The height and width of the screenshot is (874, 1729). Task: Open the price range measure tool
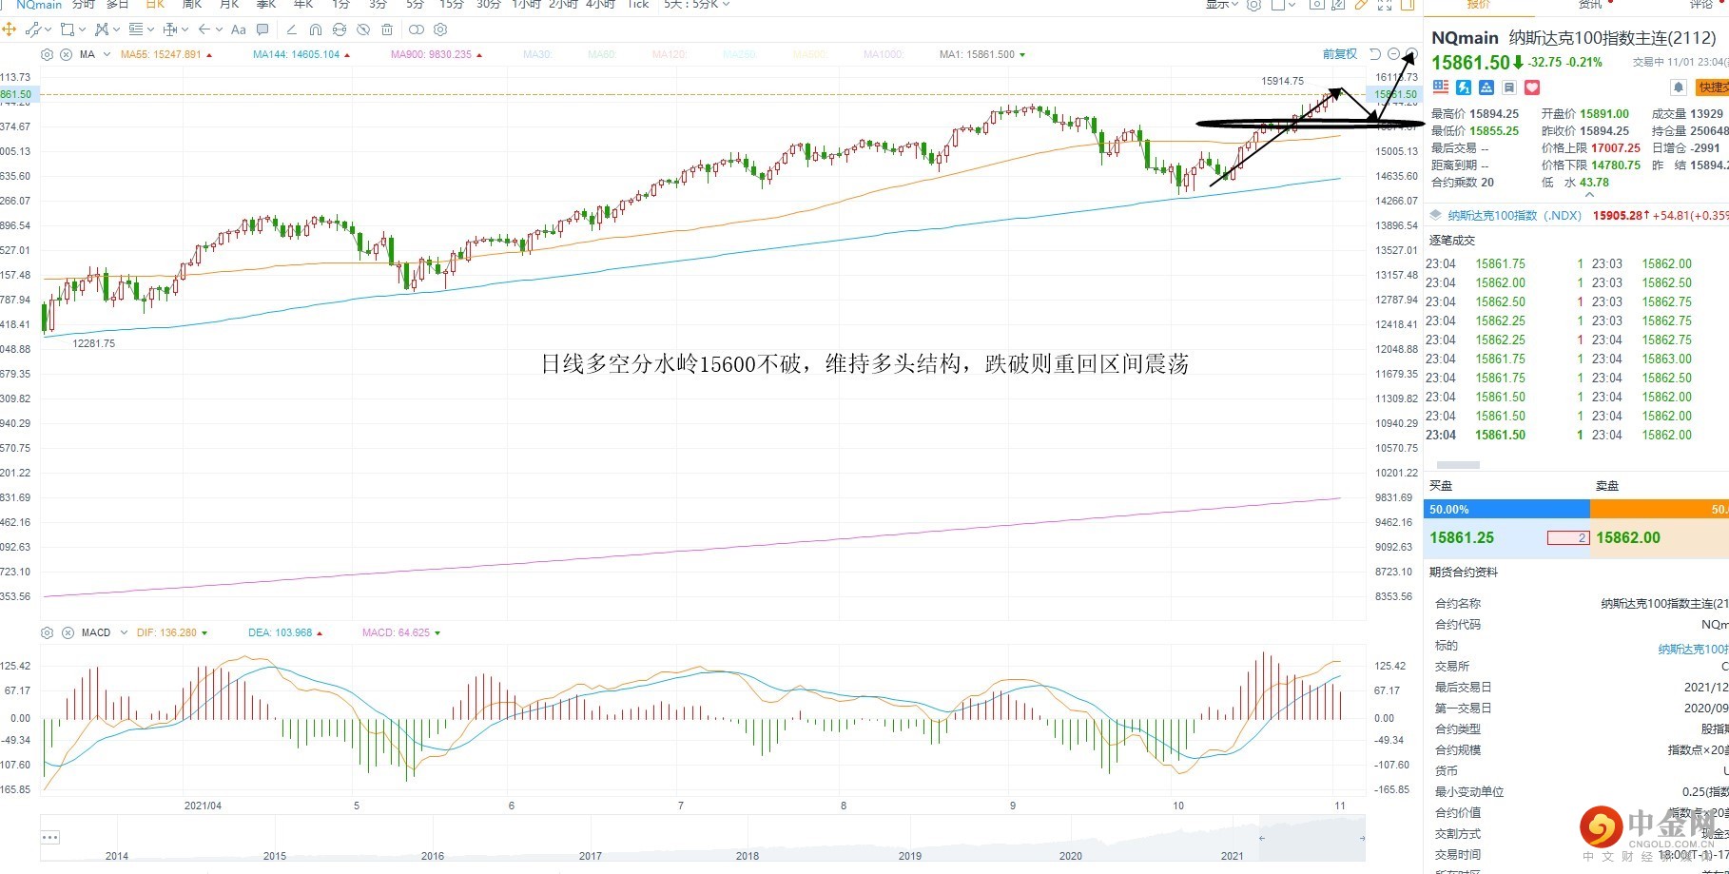(169, 29)
